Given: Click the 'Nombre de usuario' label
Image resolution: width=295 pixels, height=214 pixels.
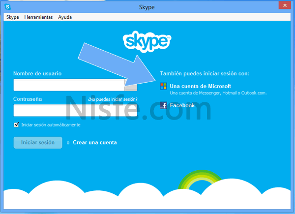Looking at the screenshot, I should pyautogui.click(x=37, y=73).
